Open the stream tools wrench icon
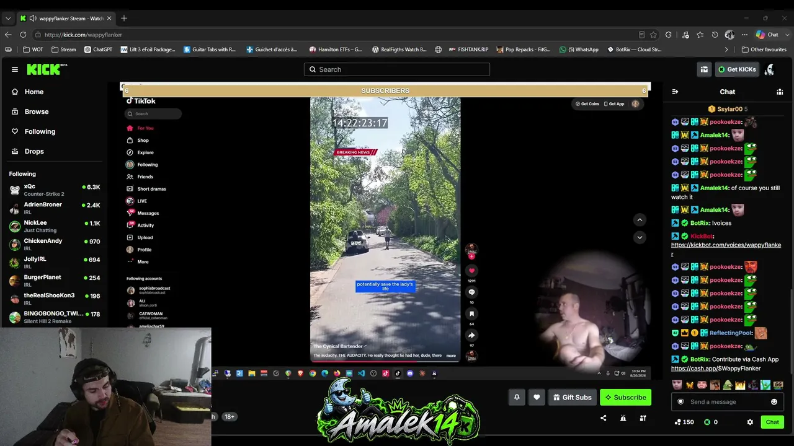794x446 pixels. [643, 418]
